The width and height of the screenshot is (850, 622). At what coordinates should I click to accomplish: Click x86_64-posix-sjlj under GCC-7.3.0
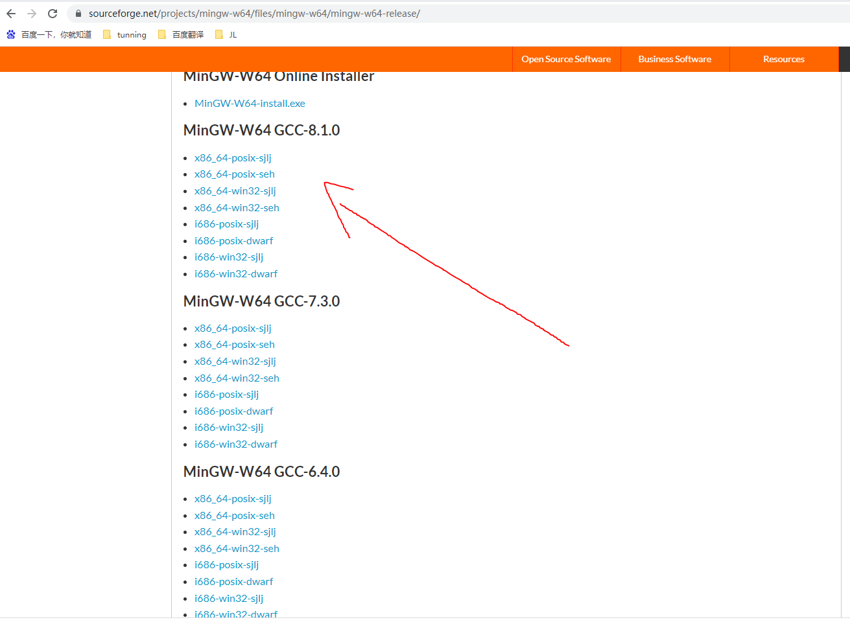[233, 328]
